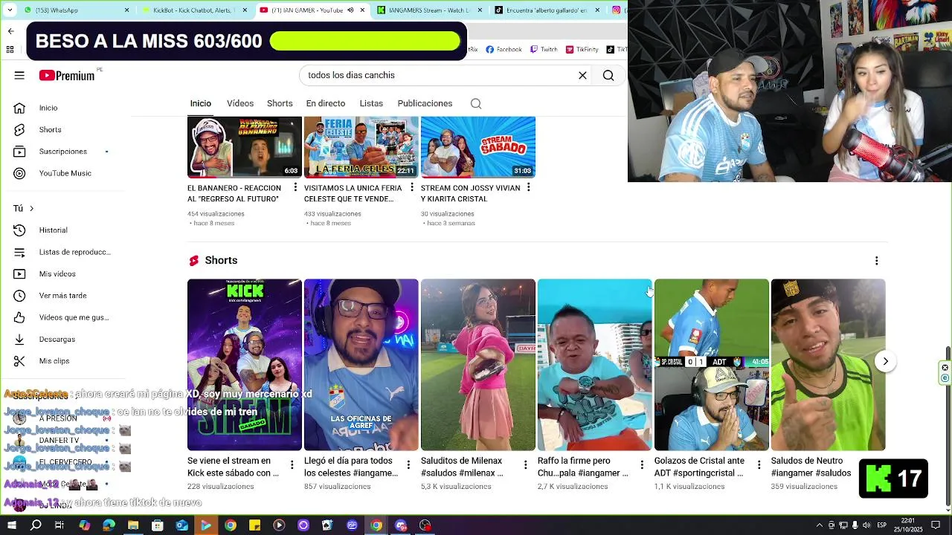Clear the search box with the X
The width and height of the screenshot is (952, 535).
point(582,75)
